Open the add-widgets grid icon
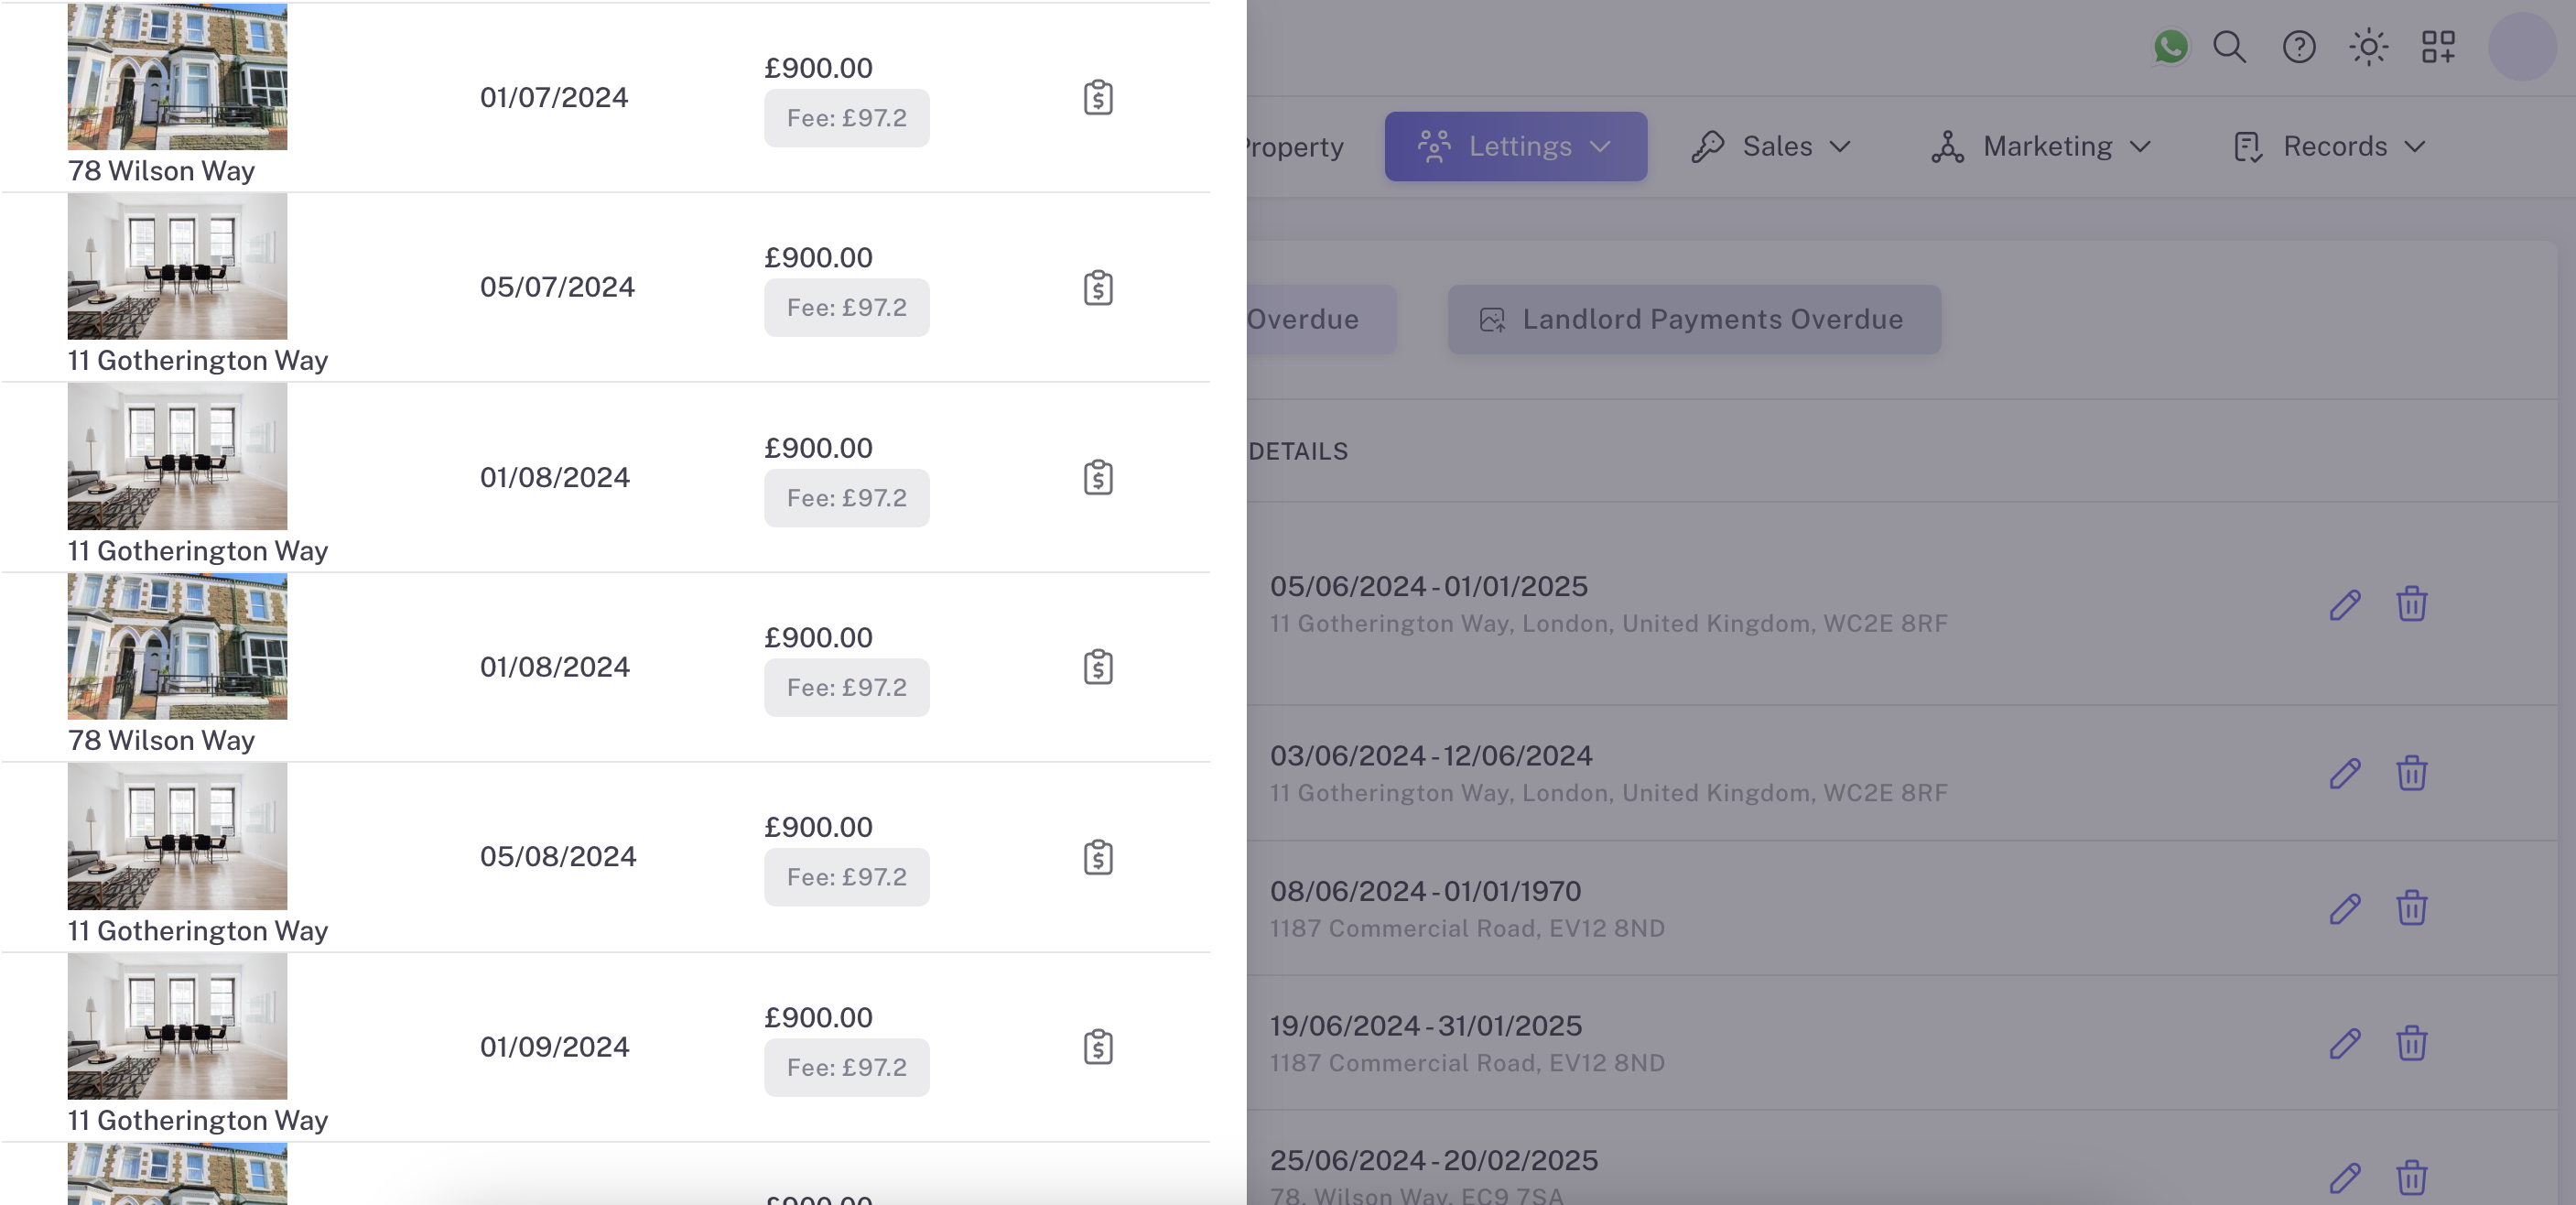Image resolution: width=2576 pixels, height=1205 pixels. [x=2438, y=47]
